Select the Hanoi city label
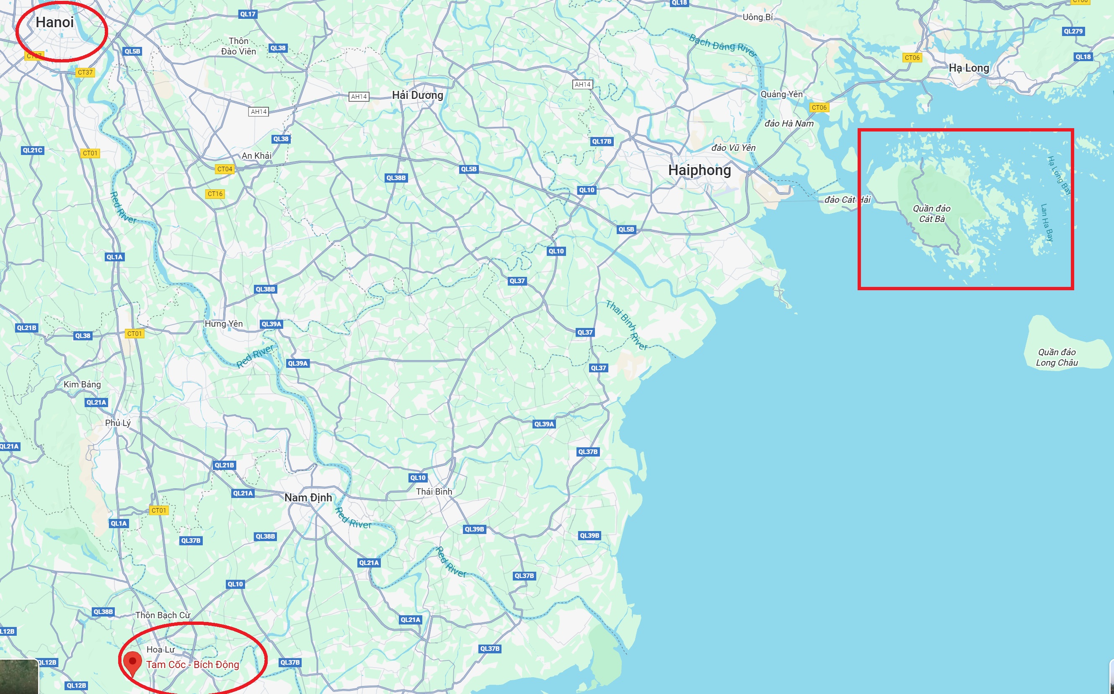This screenshot has width=1114, height=694. pos(54,22)
